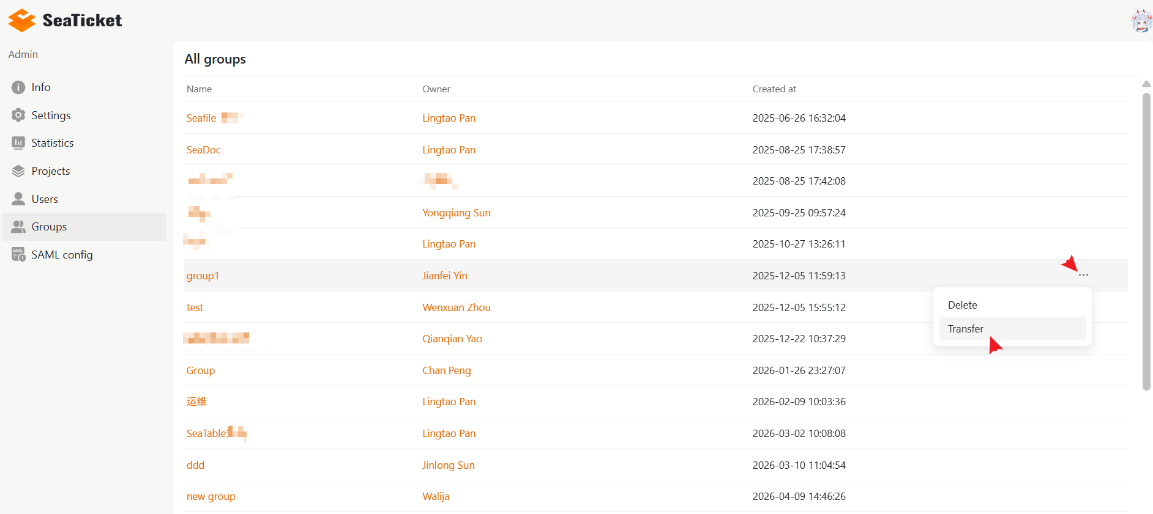
Task: Open the test group link
Action: [195, 307]
